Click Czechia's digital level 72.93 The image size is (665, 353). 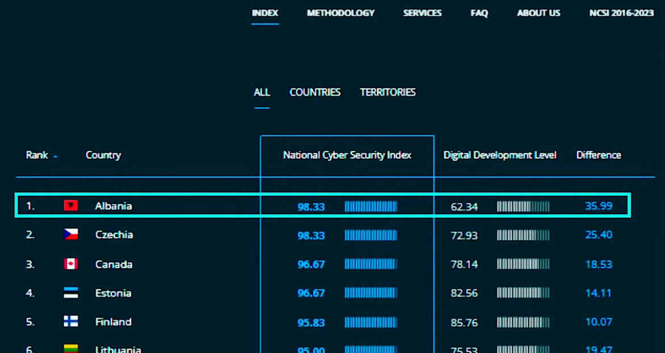(x=464, y=236)
